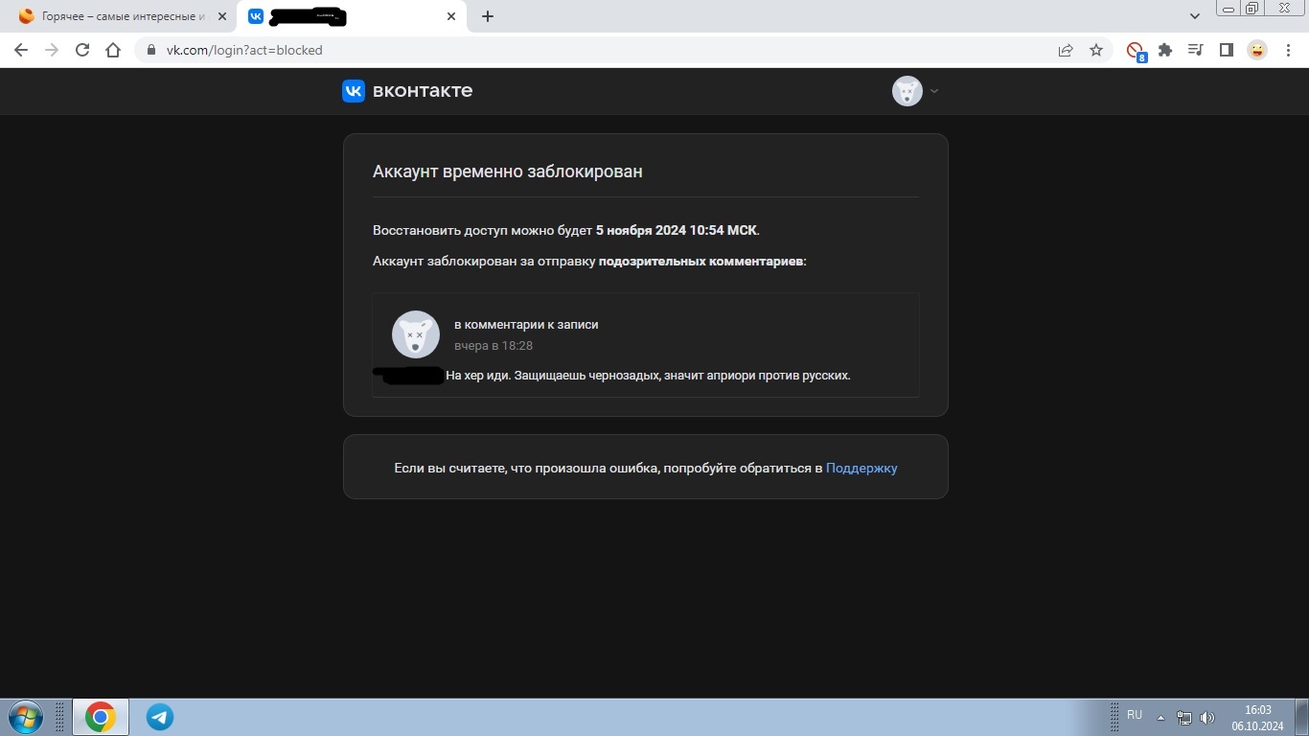This screenshot has height=736, width=1309.
Task: Go back with the browser back arrow
Action: pyautogui.click(x=21, y=50)
